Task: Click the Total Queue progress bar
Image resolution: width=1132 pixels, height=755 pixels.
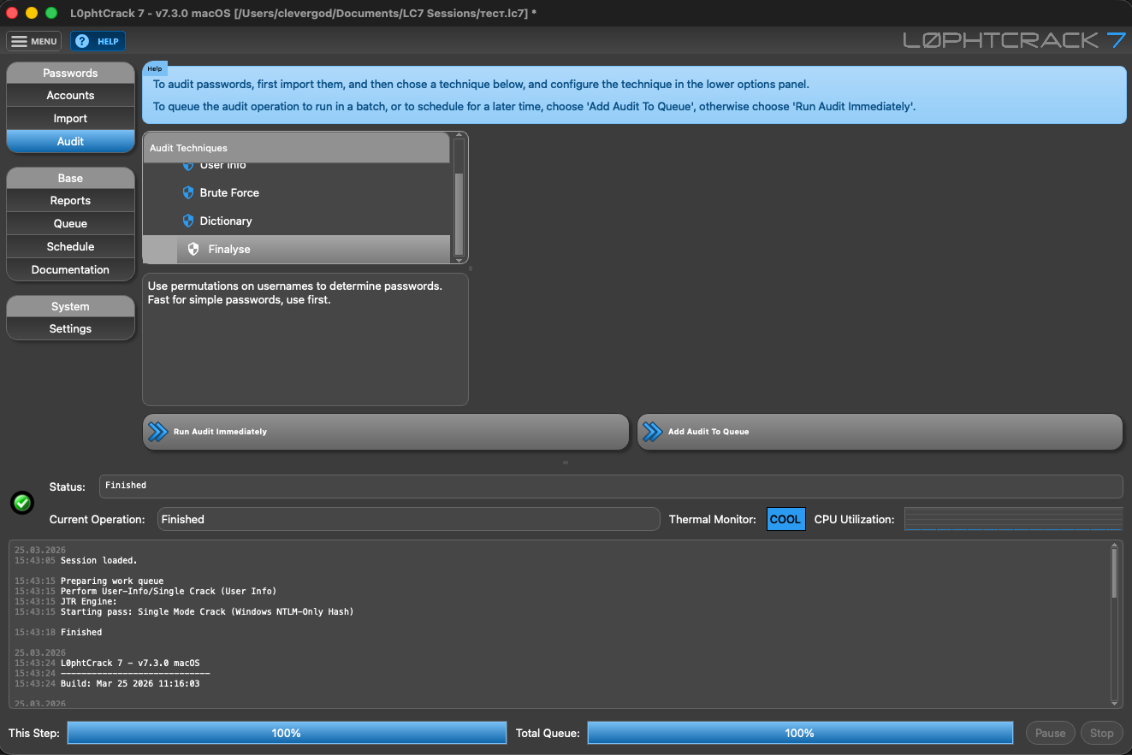Action: coord(799,733)
